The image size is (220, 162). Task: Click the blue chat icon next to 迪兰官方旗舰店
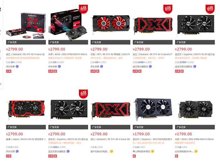[x=150, y=67]
